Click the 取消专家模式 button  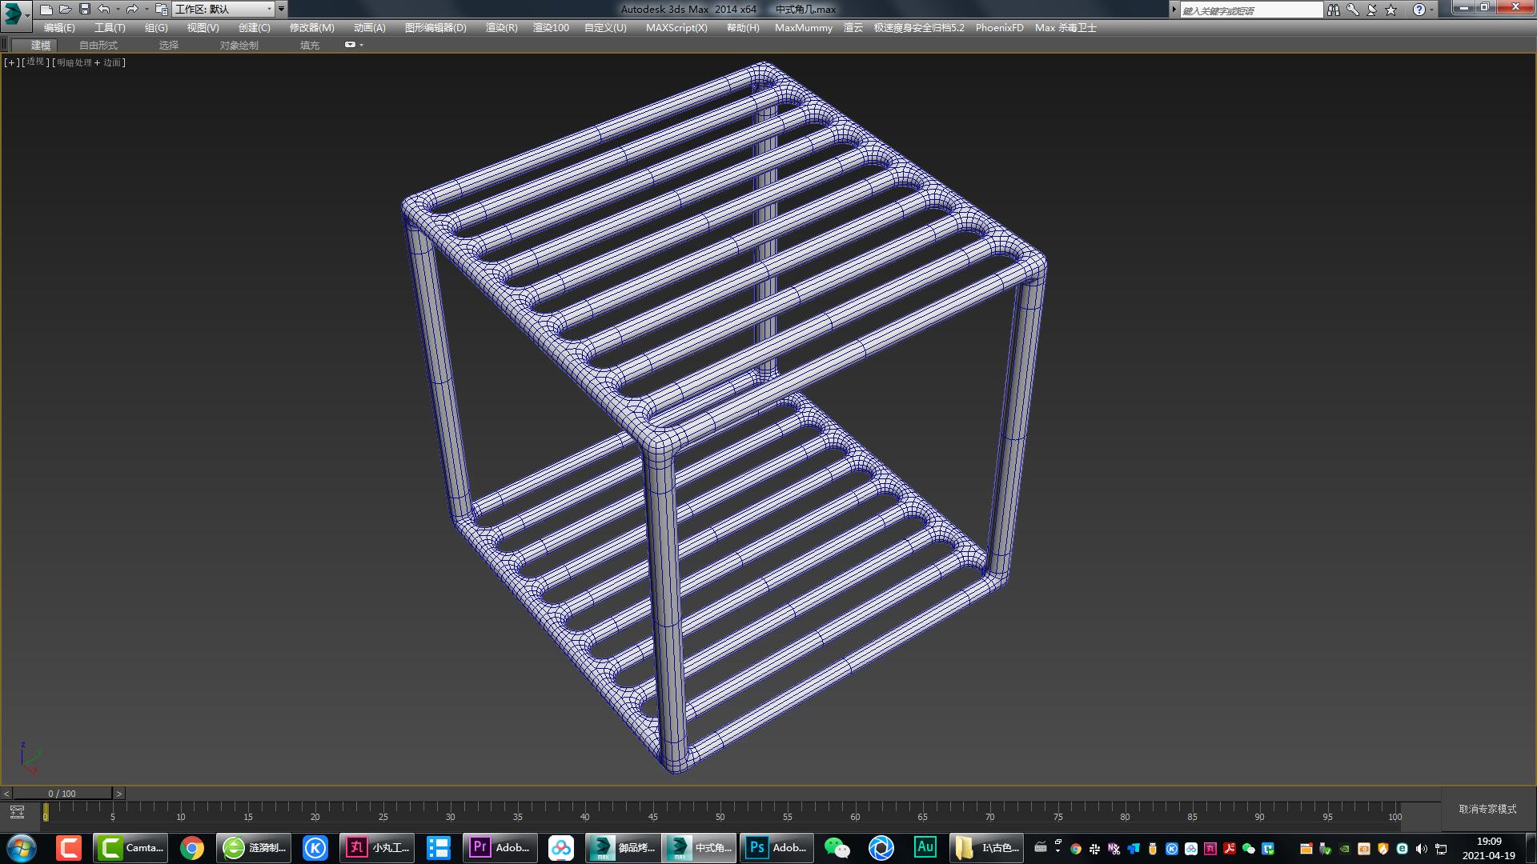tap(1487, 809)
